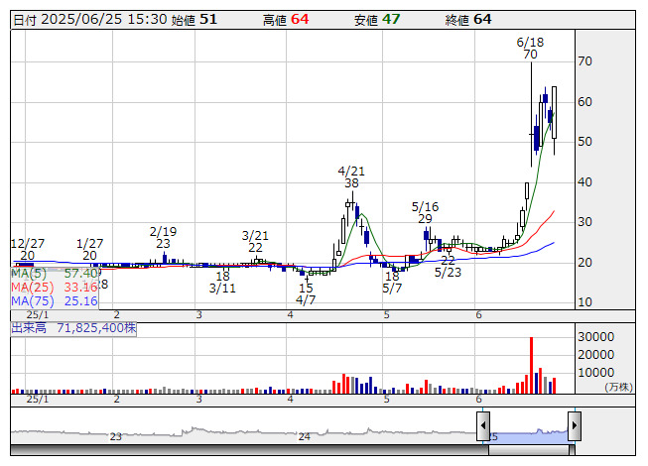The width and height of the screenshot is (648, 466).
Task: Click the 出来高 volume label
Action: (73, 326)
